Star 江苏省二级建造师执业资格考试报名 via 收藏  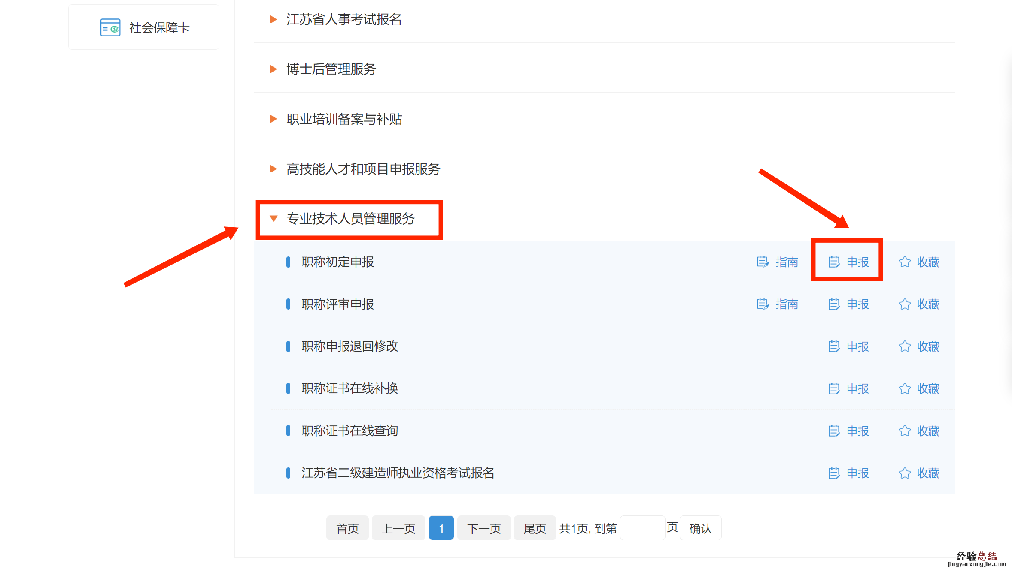(905, 473)
